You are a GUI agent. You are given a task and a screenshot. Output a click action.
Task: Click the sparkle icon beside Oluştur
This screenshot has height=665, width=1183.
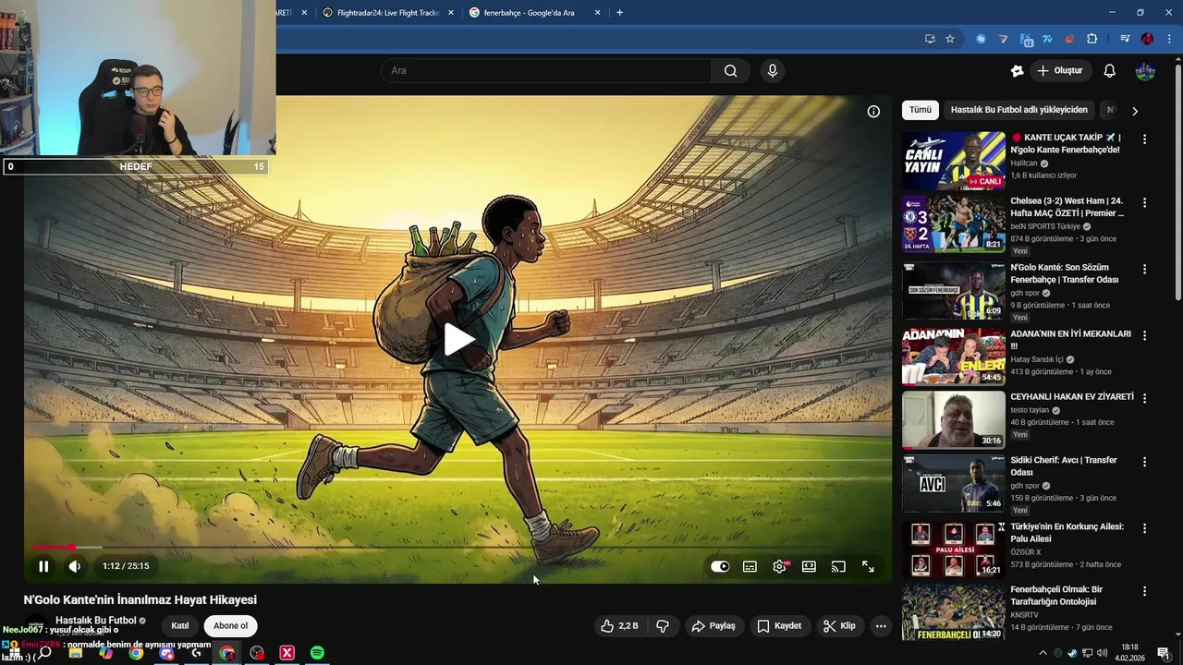pyautogui.click(x=1017, y=70)
